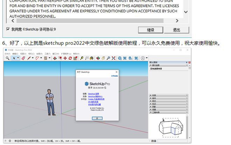Click the license text left scroll arrow
The image size is (231, 145).
[x=13, y=21]
